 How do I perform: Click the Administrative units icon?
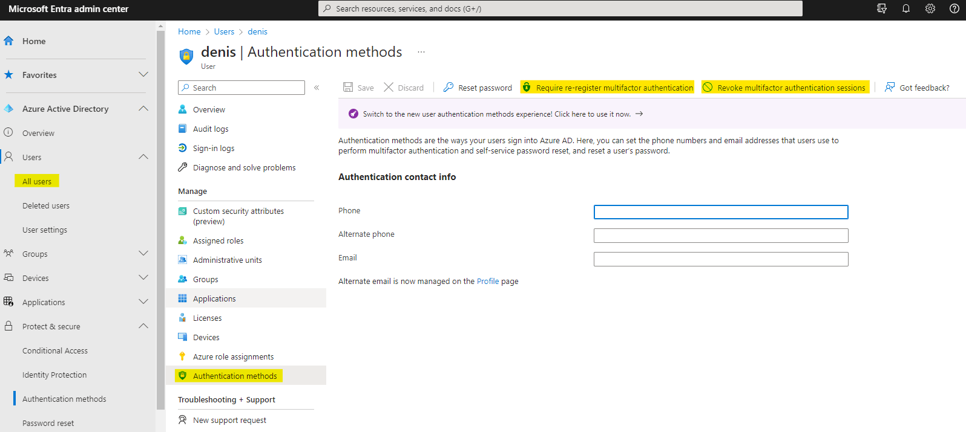tap(182, 260)
